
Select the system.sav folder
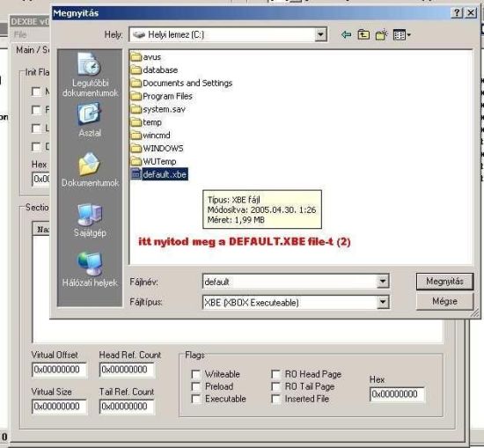[x=158, y=109]
